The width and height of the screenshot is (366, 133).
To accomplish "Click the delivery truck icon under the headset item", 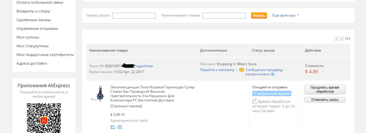I will point(113,127).
